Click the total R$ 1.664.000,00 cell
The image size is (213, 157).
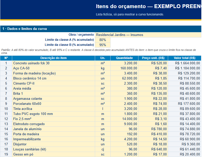point(185,63)
